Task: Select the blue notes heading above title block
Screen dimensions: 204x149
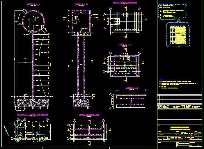Action: [x=161, y=79]
